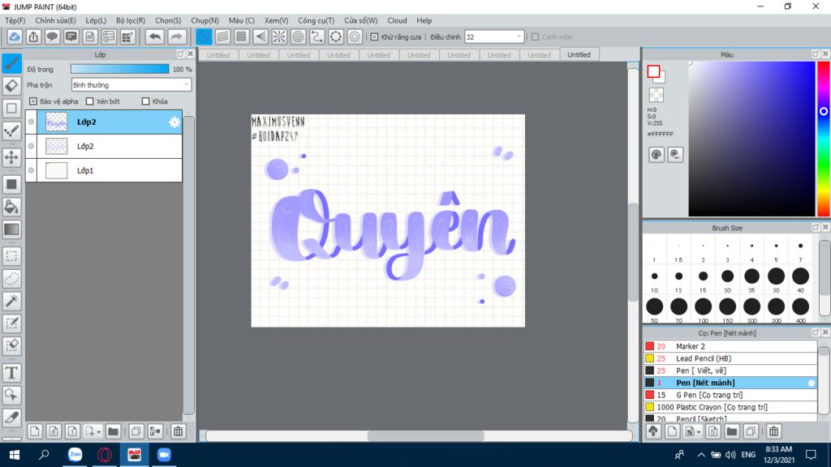Click the export share icon in toolbar
Screen dimensions: 831x467
33,36
